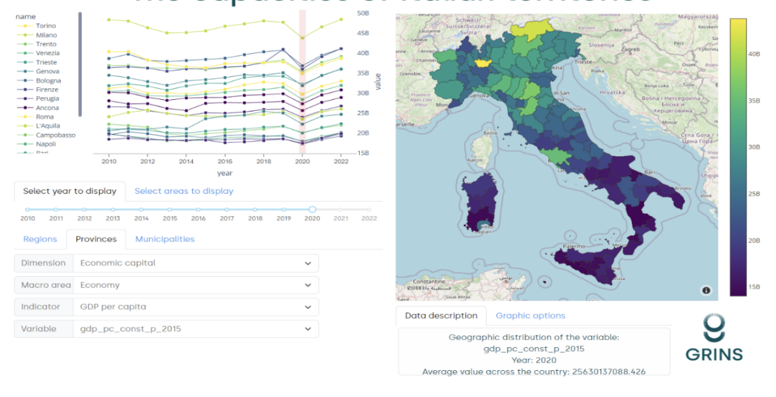776x397 pixels.
Task: Click the legend's vertical scrollbar
Action: click(80, 64)
